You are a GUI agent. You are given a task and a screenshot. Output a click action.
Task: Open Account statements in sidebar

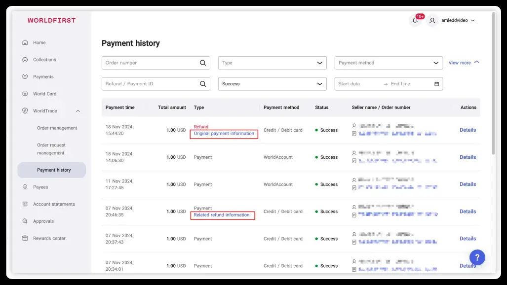pos(54,204)
